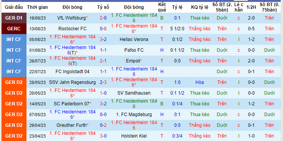Screen dimensions: 283x141
Task: Click the Pafos FC team link
Action: point(134,50)
